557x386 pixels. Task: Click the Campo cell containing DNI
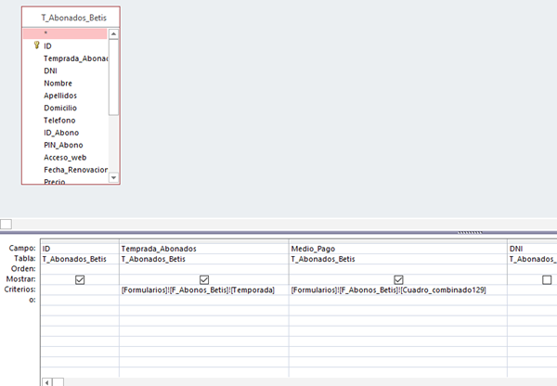532,249
